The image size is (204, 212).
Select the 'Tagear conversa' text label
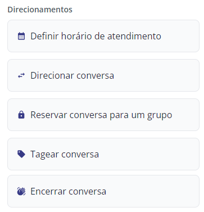point(65,155)
